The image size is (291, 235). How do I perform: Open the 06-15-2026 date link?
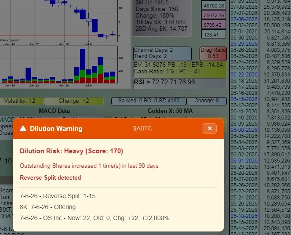tap(244, 99)
